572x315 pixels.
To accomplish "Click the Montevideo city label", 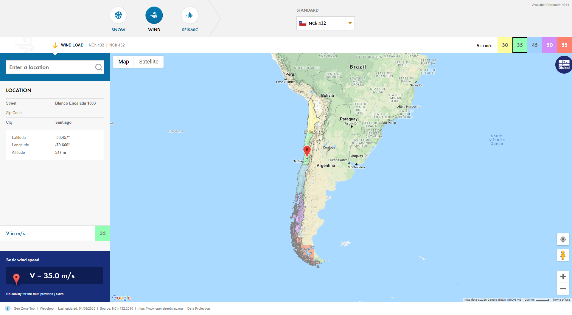I will point(356,167).
